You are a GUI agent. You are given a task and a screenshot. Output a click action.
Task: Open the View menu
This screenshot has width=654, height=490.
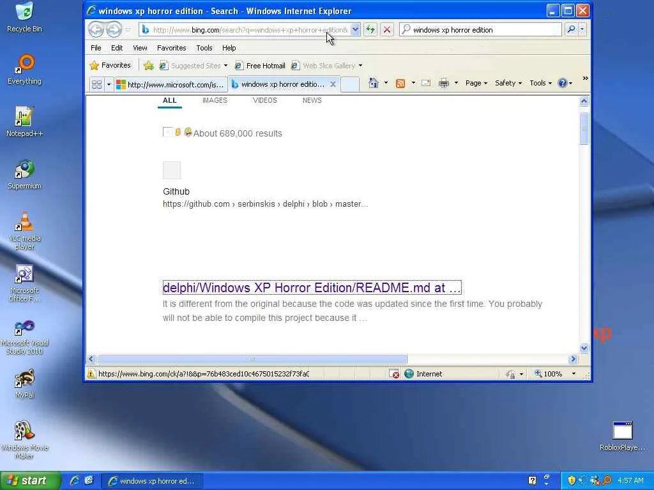click(140, 48)
